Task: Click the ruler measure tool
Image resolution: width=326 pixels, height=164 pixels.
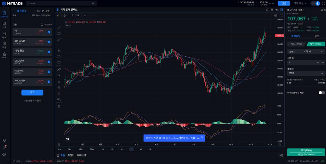Action: tap(59, 69)
